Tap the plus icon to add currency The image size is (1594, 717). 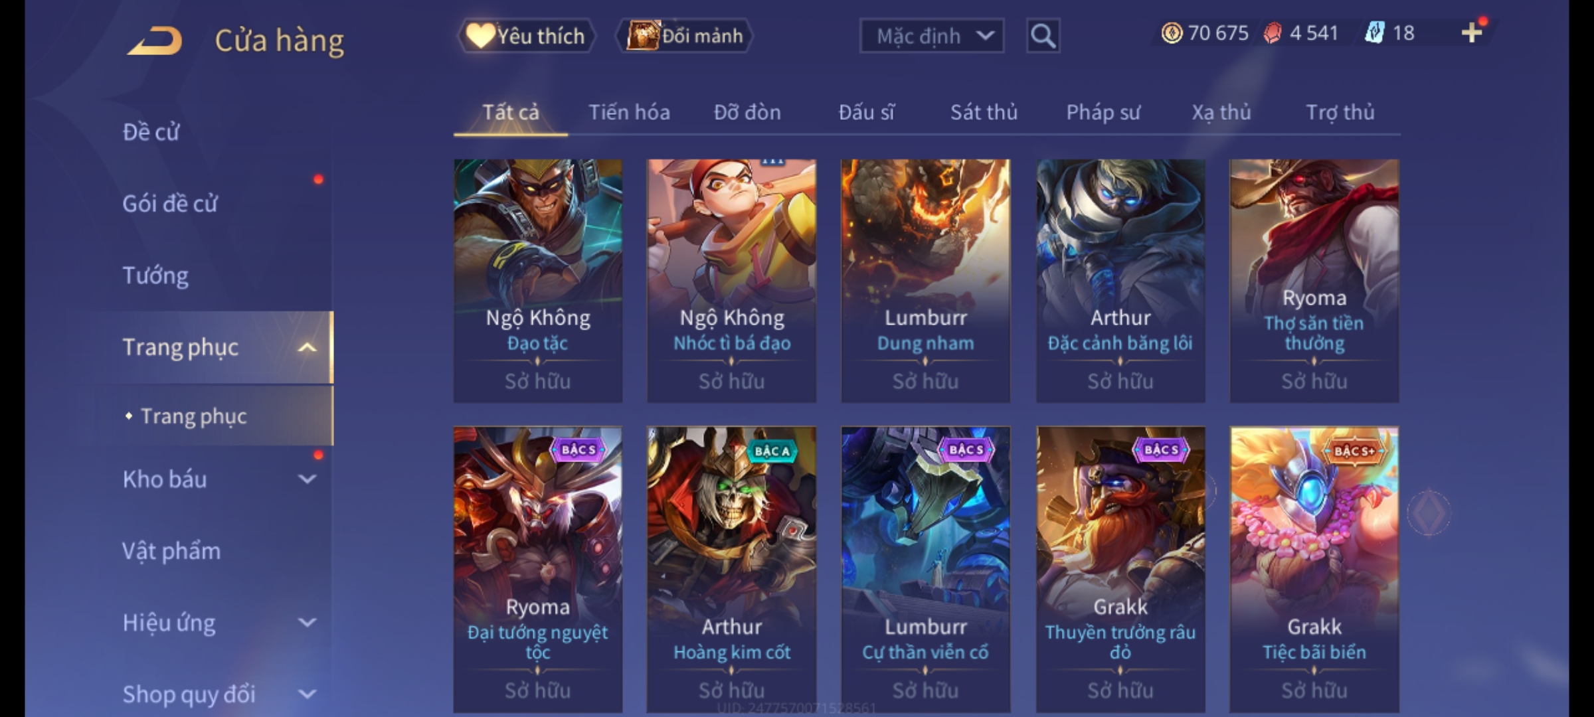(x=1472, y=33)
